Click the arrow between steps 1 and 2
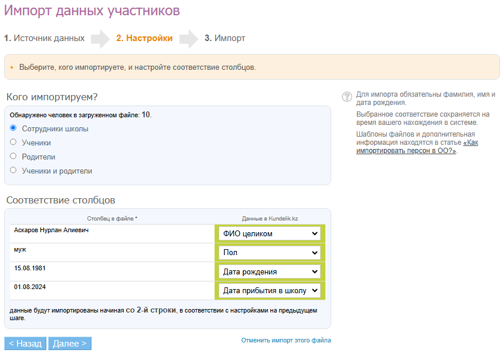The width and height of the screenshot is (503, 353). (100, 39)
